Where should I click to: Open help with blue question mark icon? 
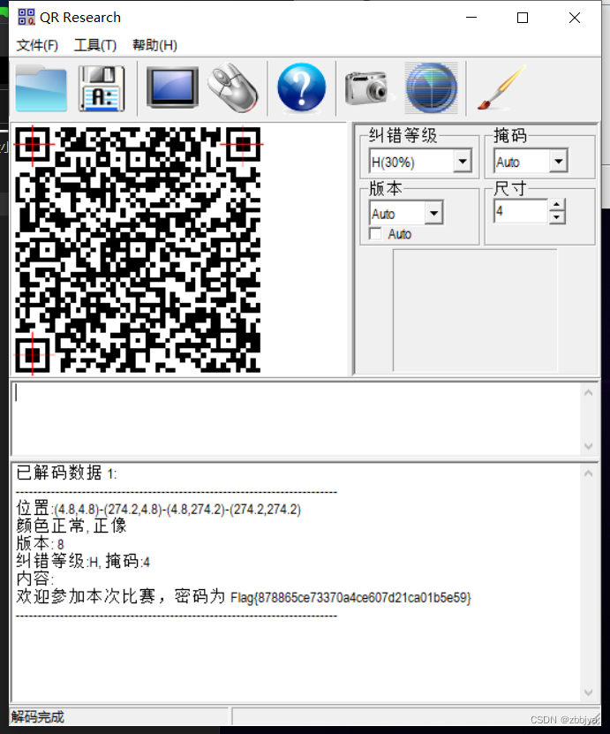click(x=302, y=88)
